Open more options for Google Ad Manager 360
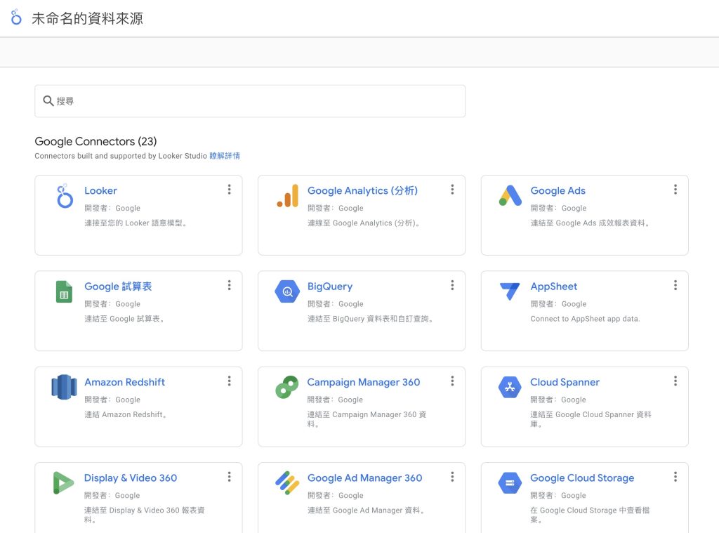Screen dimensions: 719x533 tap(452, 477)
